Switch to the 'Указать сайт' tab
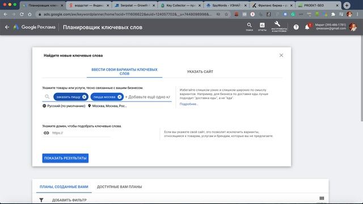The width and height of the screenshot is (363, 204). click(200, 72)
